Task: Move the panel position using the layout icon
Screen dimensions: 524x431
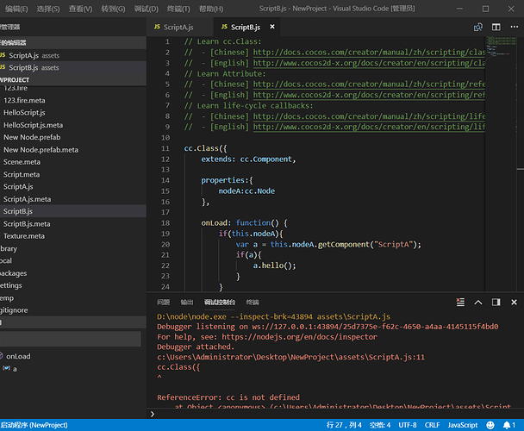Action: (496, 303)
